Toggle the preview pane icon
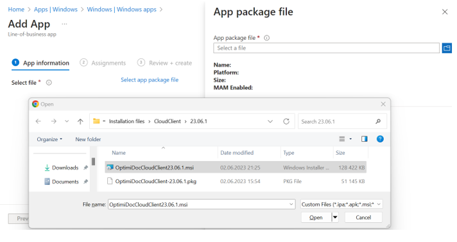 [x=365, y=139]
